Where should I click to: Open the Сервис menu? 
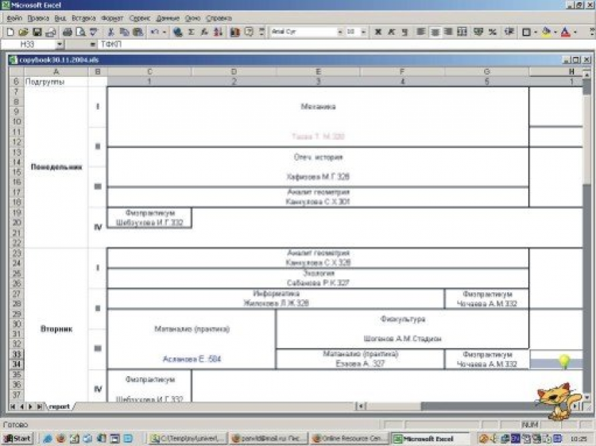[140, 18]
